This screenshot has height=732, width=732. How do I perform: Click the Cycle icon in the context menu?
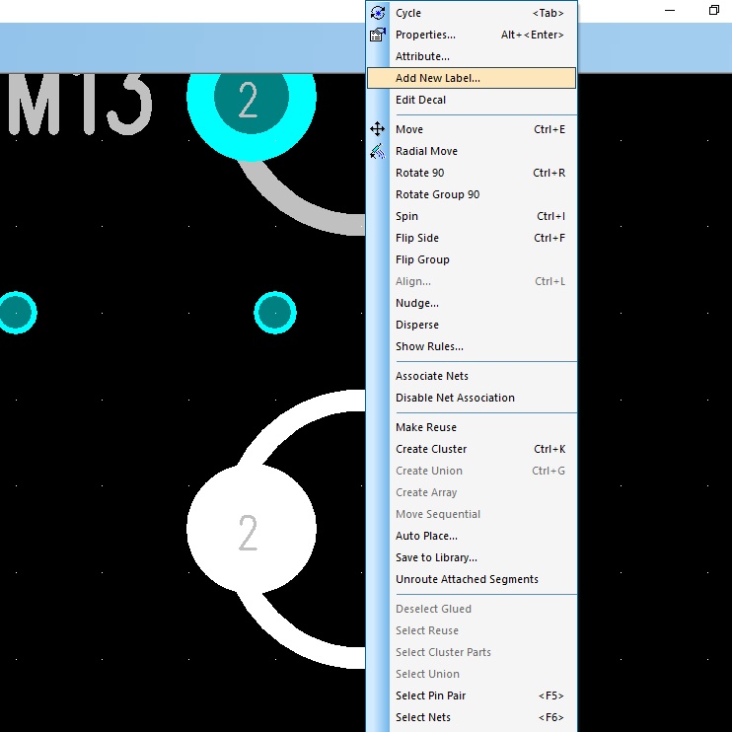pyautogui.click(x=378, y=13)
